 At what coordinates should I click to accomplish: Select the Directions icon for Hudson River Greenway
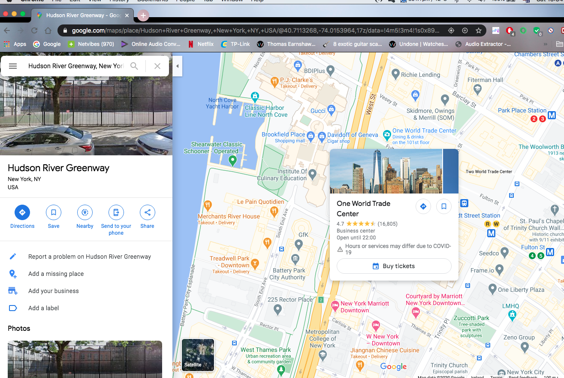tap(22, 212)
